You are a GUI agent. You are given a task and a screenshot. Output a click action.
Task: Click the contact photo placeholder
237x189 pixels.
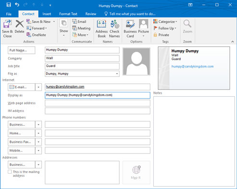coord(137,62)
